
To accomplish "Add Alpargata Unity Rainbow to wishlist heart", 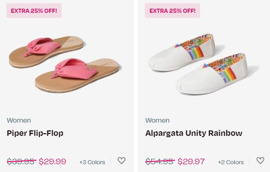I will tap(260, 161).
